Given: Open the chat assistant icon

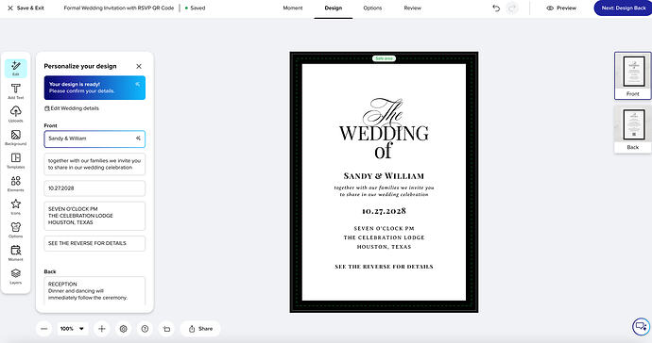Looking at the screenshot, I should point(641,326).
